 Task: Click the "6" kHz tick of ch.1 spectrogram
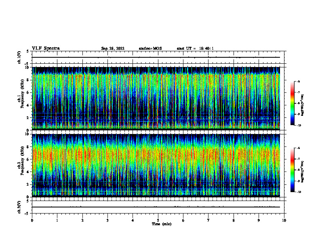tap(28, 93)
